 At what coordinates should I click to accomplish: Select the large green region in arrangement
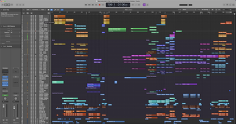click(x=117, y=30)
